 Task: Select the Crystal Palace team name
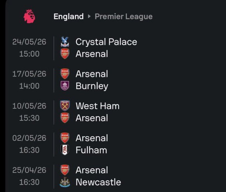(106, 42)
